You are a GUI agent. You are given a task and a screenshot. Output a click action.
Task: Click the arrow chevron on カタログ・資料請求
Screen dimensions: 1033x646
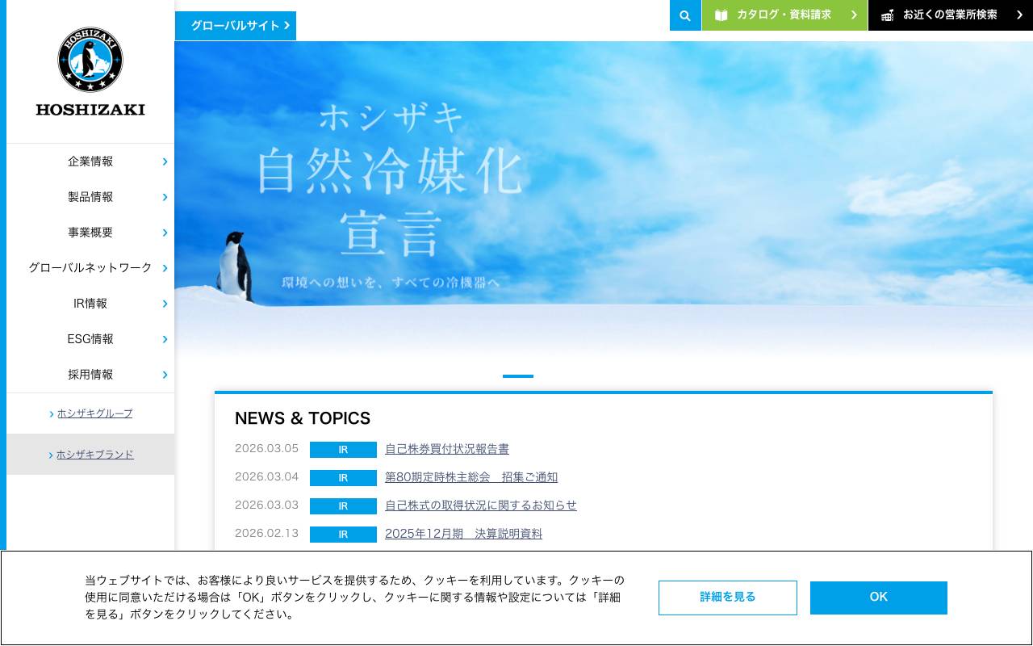click(x=854, y=15)
